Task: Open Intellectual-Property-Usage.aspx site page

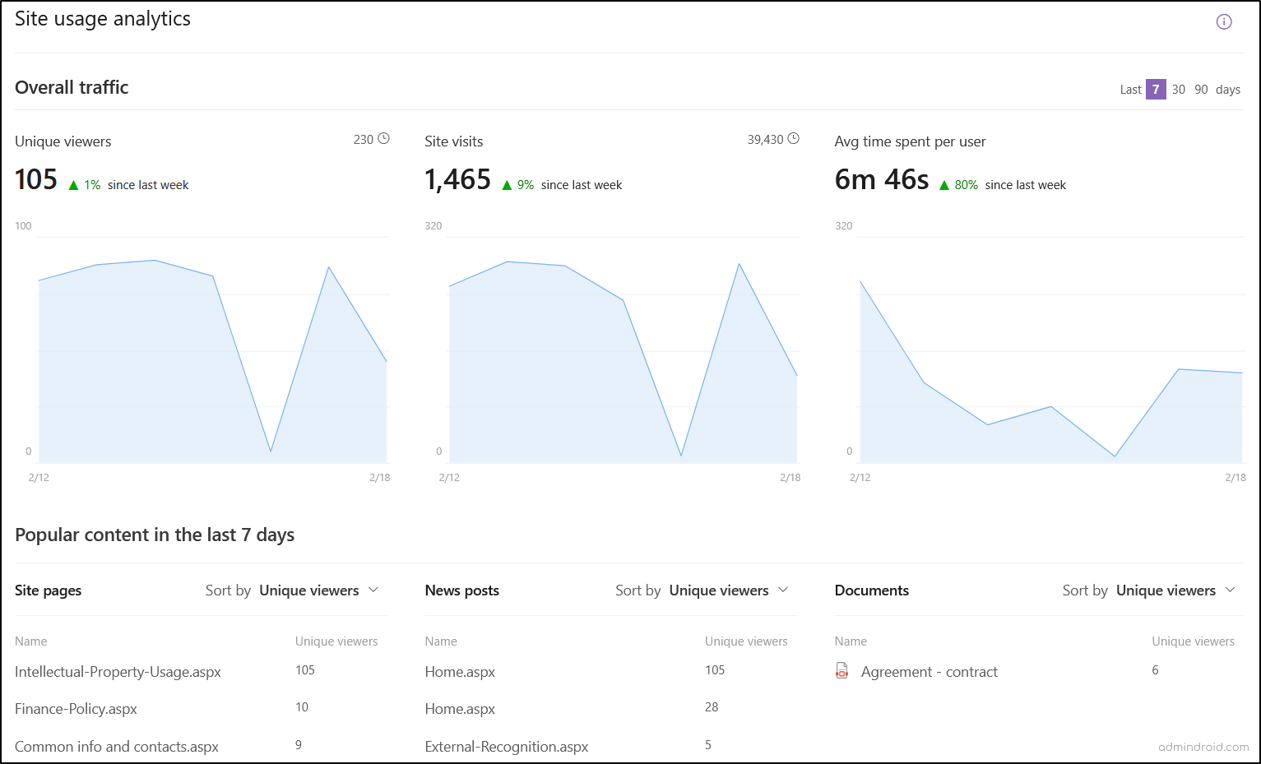Action: [x=118, y=671]
